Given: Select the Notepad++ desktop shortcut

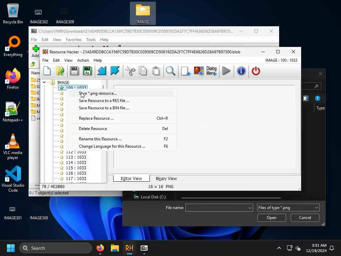Looking at the screenshot, I should pos(13,111).
